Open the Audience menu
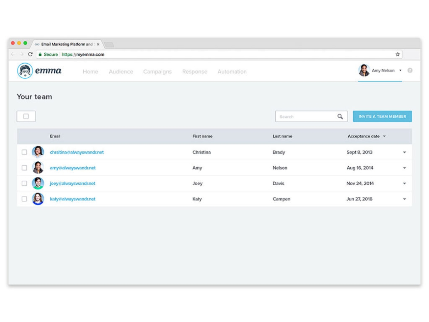The image size is (429, 322). (121, 72)
